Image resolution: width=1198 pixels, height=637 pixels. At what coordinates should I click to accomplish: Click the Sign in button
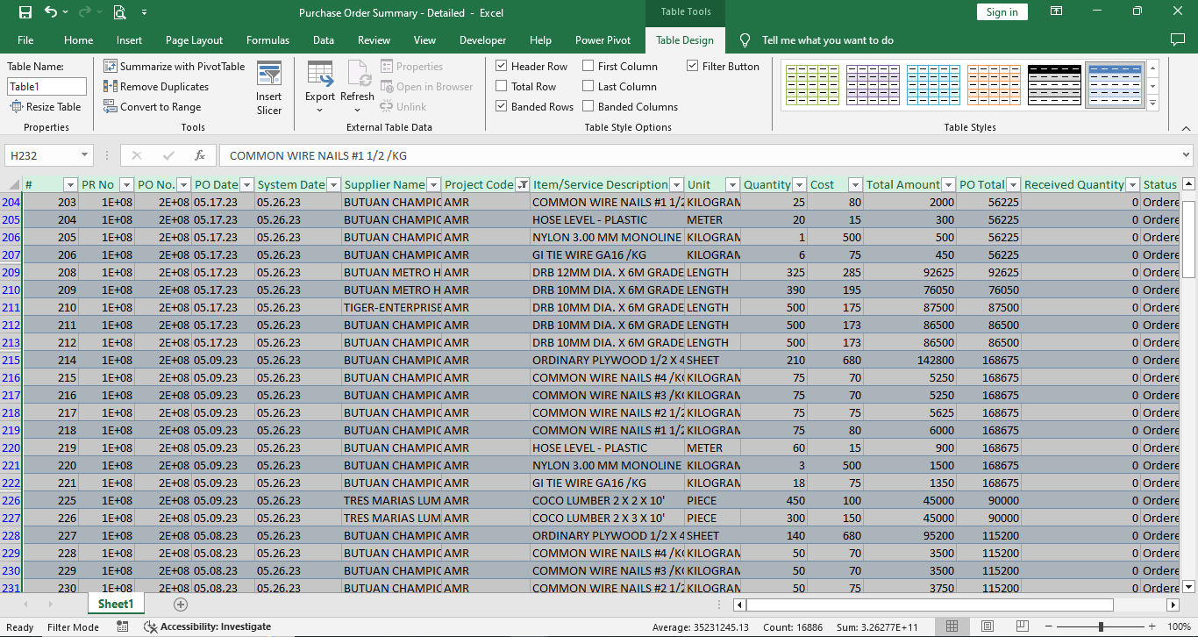pyautogui.click(x=1002, y=12)
